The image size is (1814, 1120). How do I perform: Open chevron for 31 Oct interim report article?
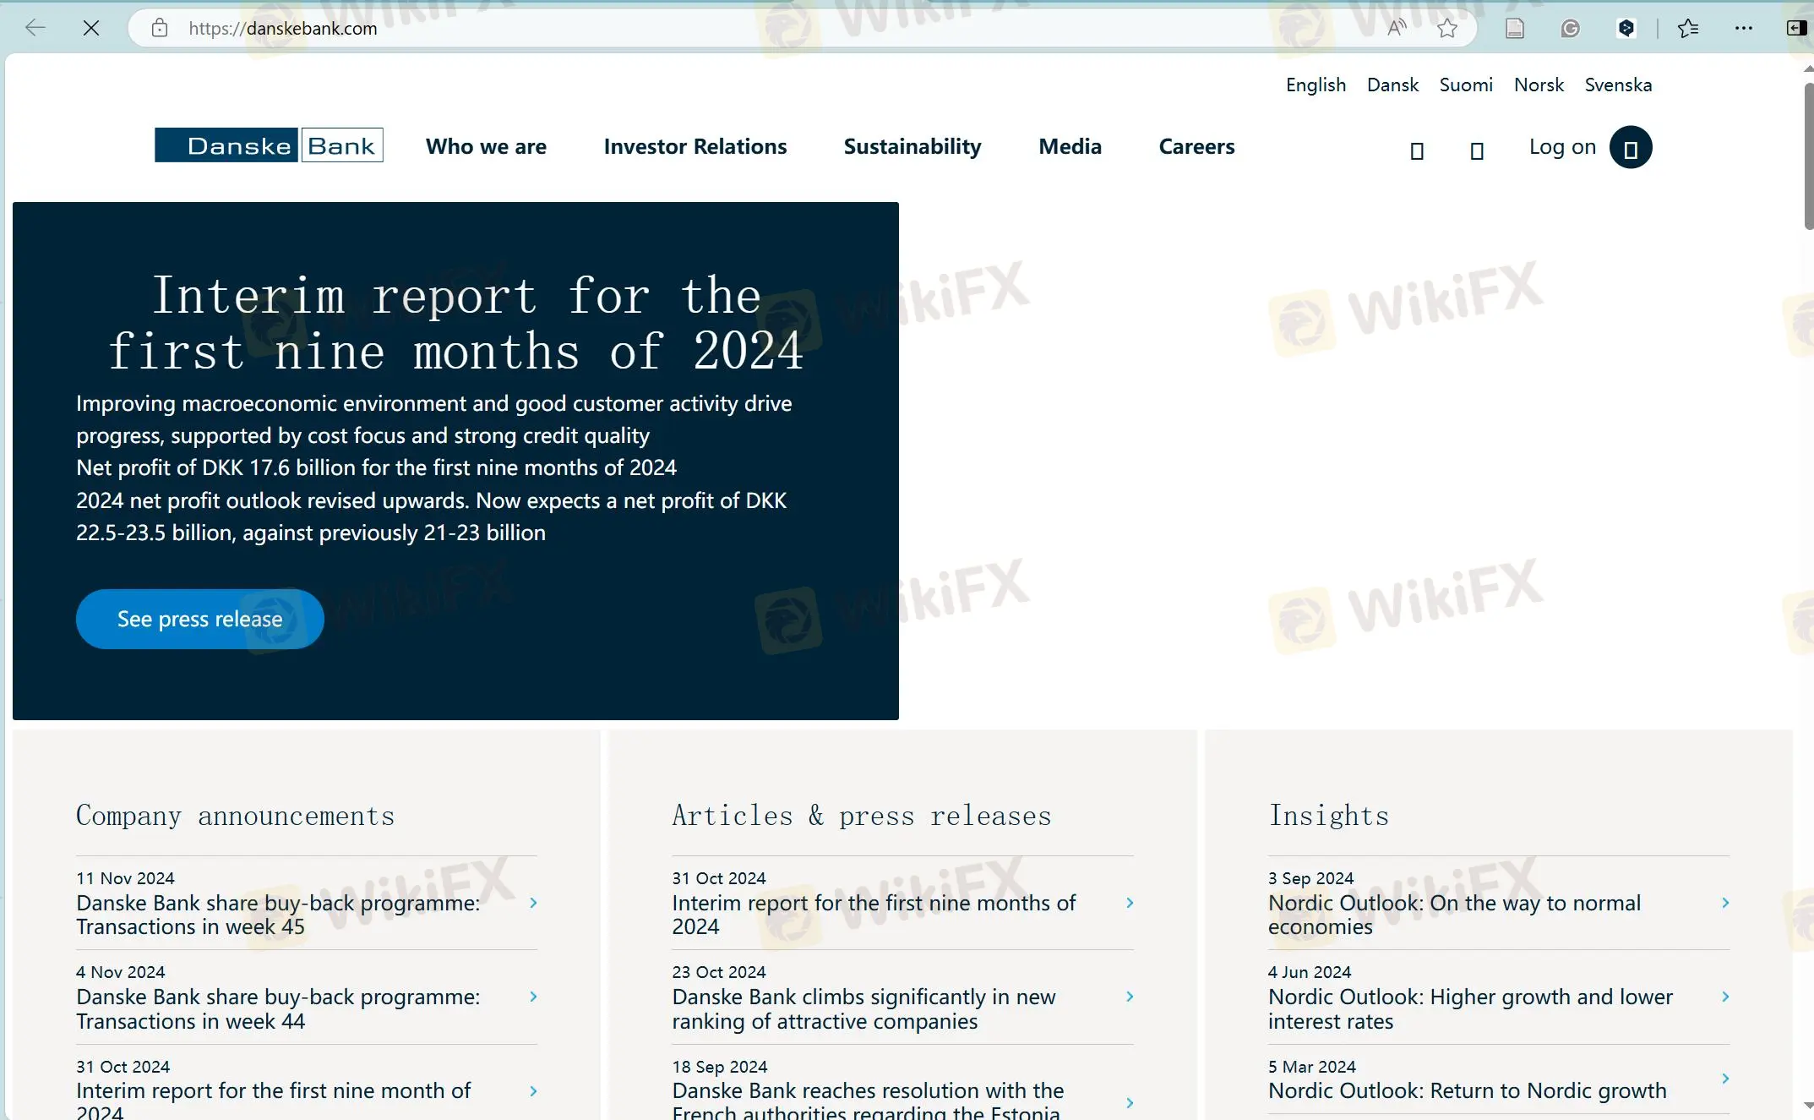(1130, 903)
